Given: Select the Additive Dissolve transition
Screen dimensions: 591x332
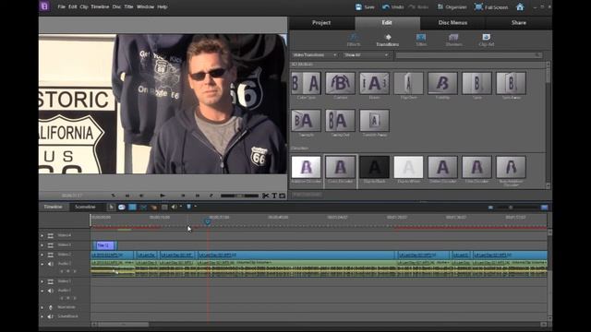Looking at the screenshot, I should [x=306, y=167].
